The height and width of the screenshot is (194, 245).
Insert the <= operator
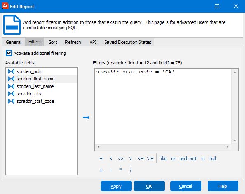click(x=140, y=159)
